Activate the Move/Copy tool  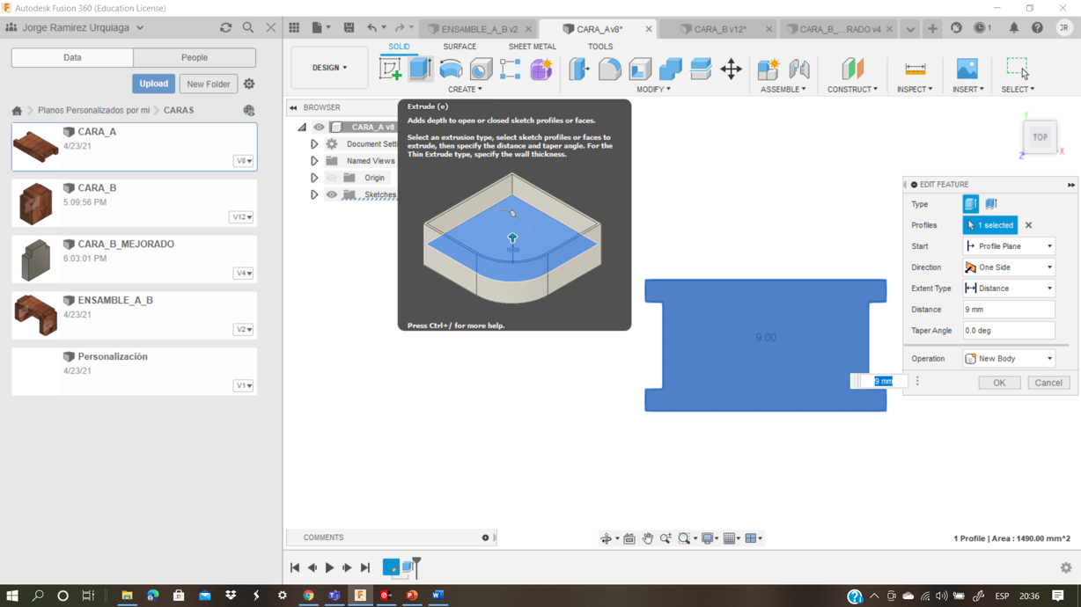731,69
